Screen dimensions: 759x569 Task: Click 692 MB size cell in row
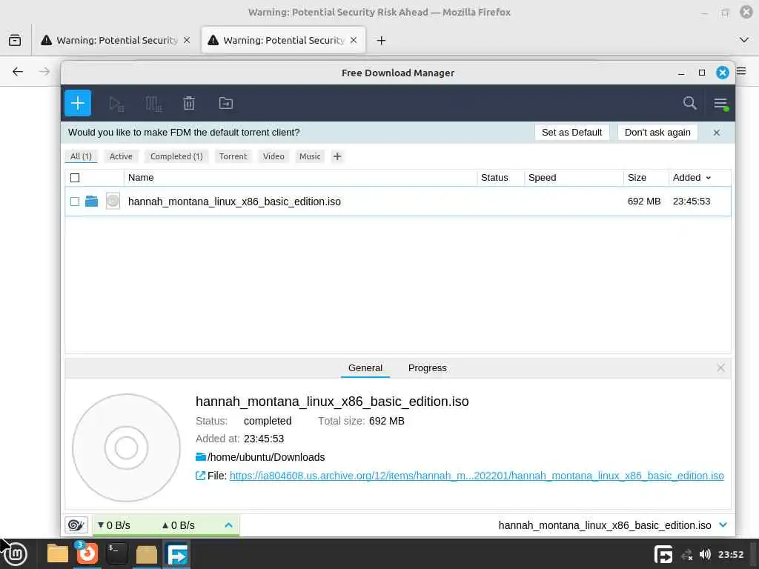(644, 202)
